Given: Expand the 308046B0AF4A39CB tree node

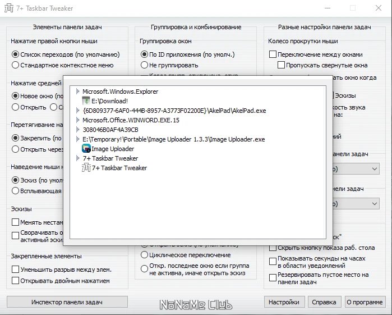Looking at the screenshot, I should coord(78,130).
